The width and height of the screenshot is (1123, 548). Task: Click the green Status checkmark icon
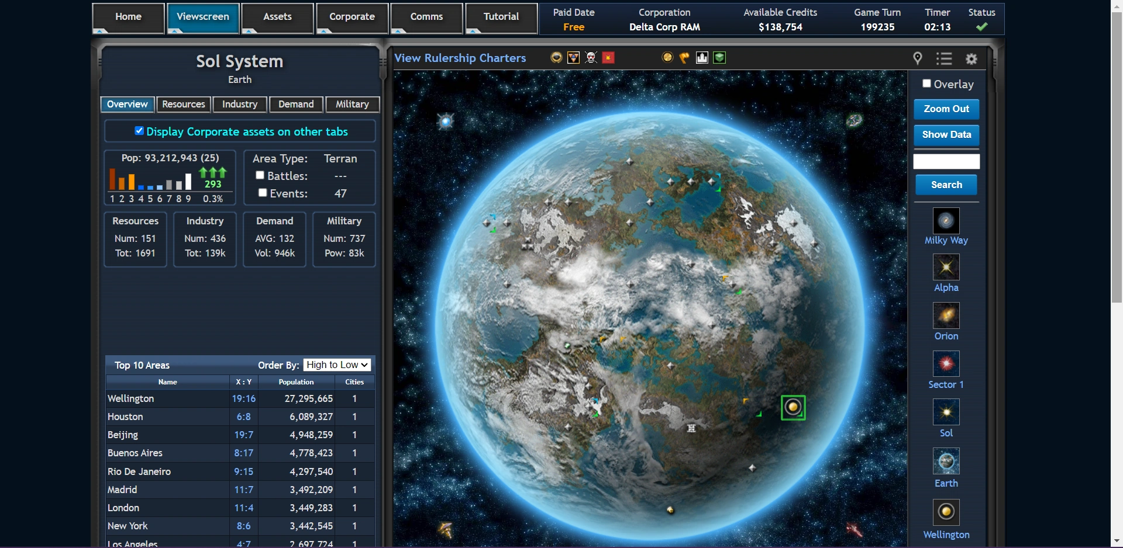[x=981, y=27]
